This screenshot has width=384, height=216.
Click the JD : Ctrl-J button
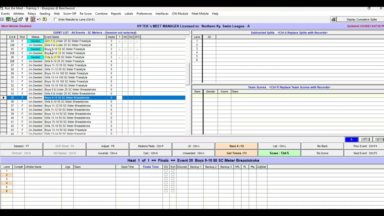point(193,146)
